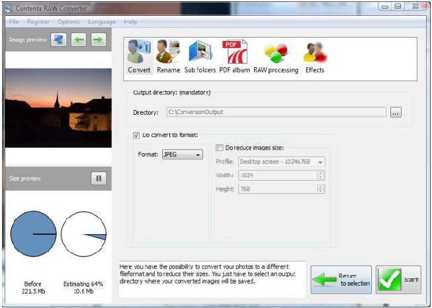Open the Format JPEG dropdown

pyautogui.click(x=183, y=154)
